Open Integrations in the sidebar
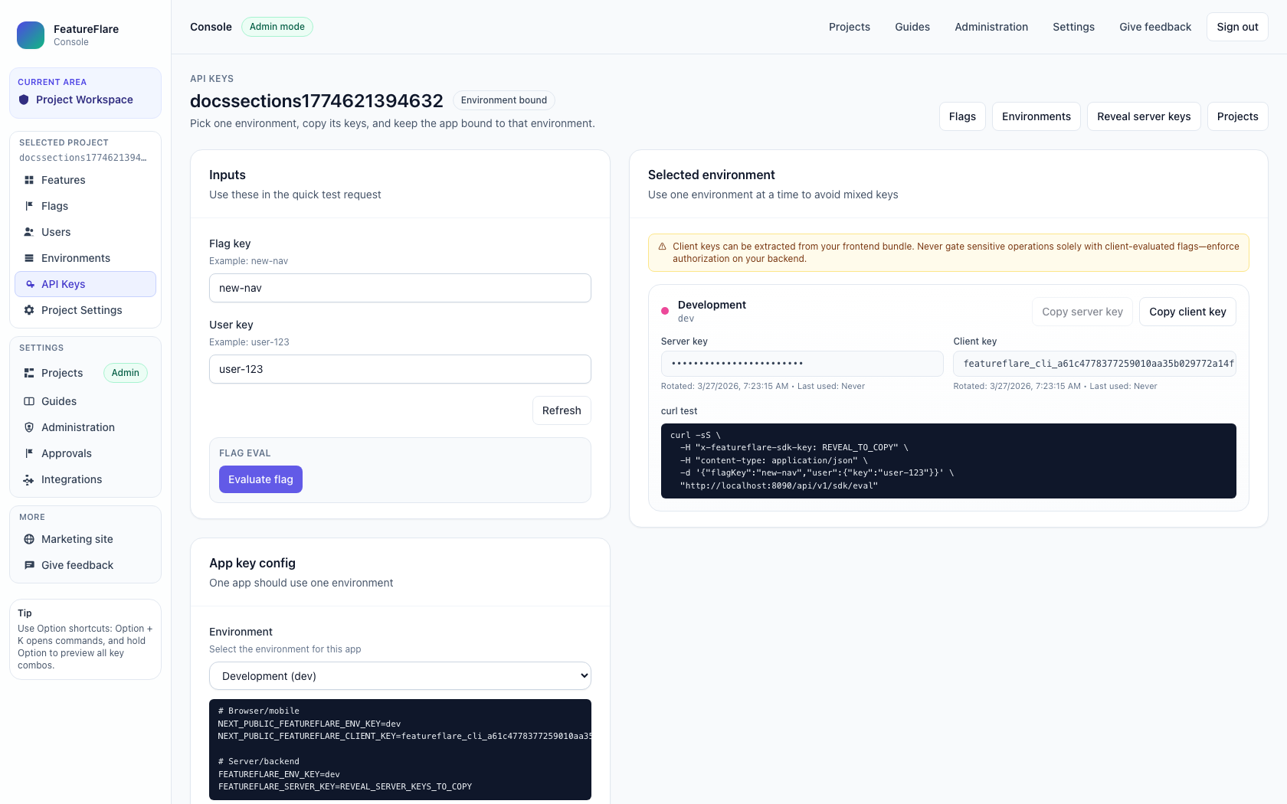Image resolution: width=1287 pixels, height=804 pixels. 85,479
